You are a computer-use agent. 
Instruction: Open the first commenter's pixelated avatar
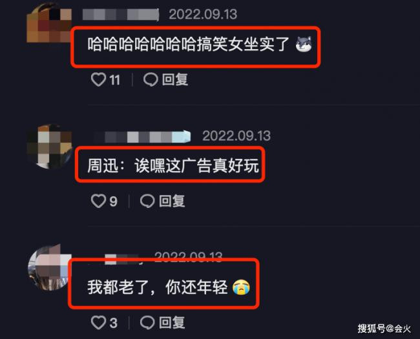click(x=49, y=23)
